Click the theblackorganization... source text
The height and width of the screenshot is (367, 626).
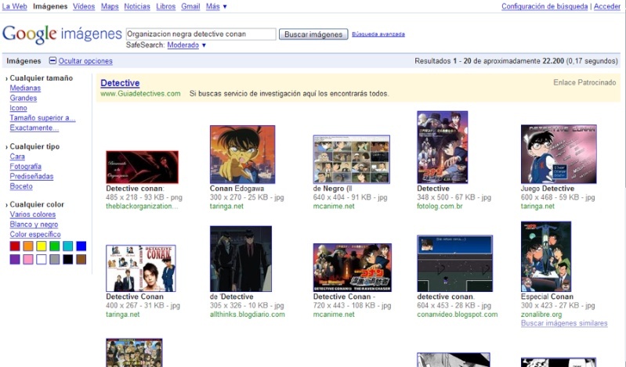click(x=142, y=207)
